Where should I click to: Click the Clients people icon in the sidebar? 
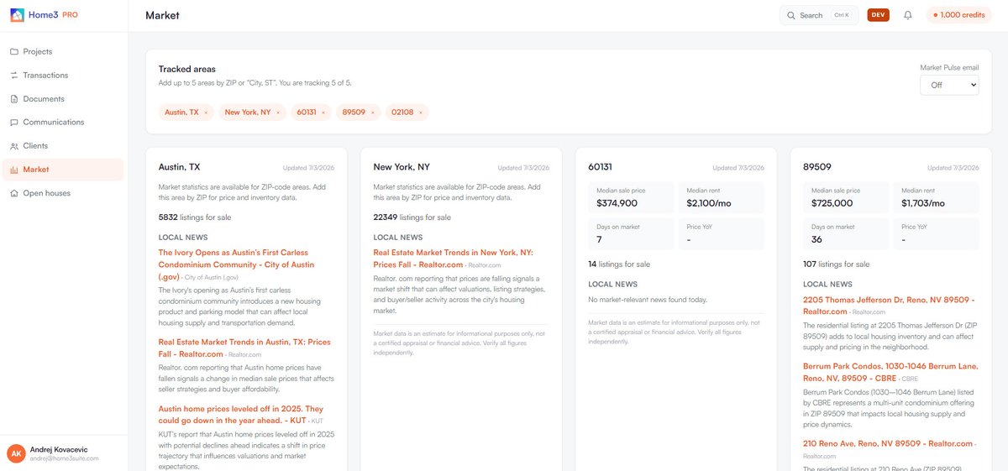14,146
